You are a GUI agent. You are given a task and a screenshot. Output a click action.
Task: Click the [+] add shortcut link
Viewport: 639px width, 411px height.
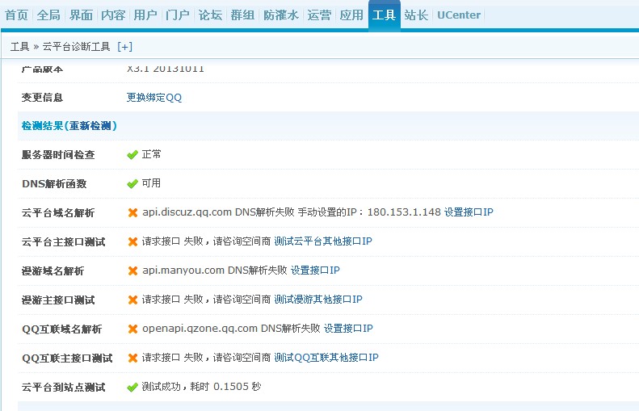[x=124, y=47]
